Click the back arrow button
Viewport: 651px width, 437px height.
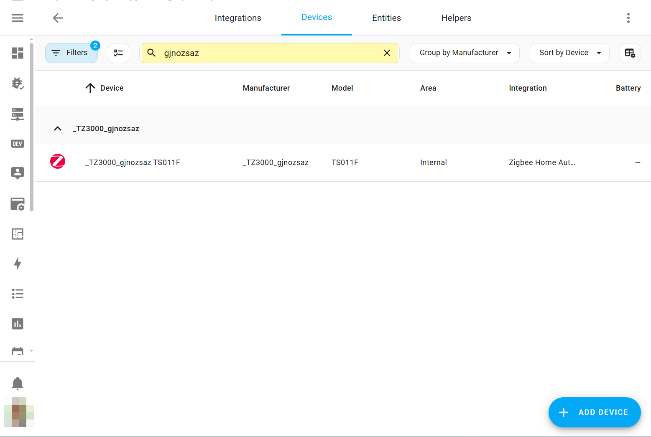pyautogui.click(x=58, y=18)
